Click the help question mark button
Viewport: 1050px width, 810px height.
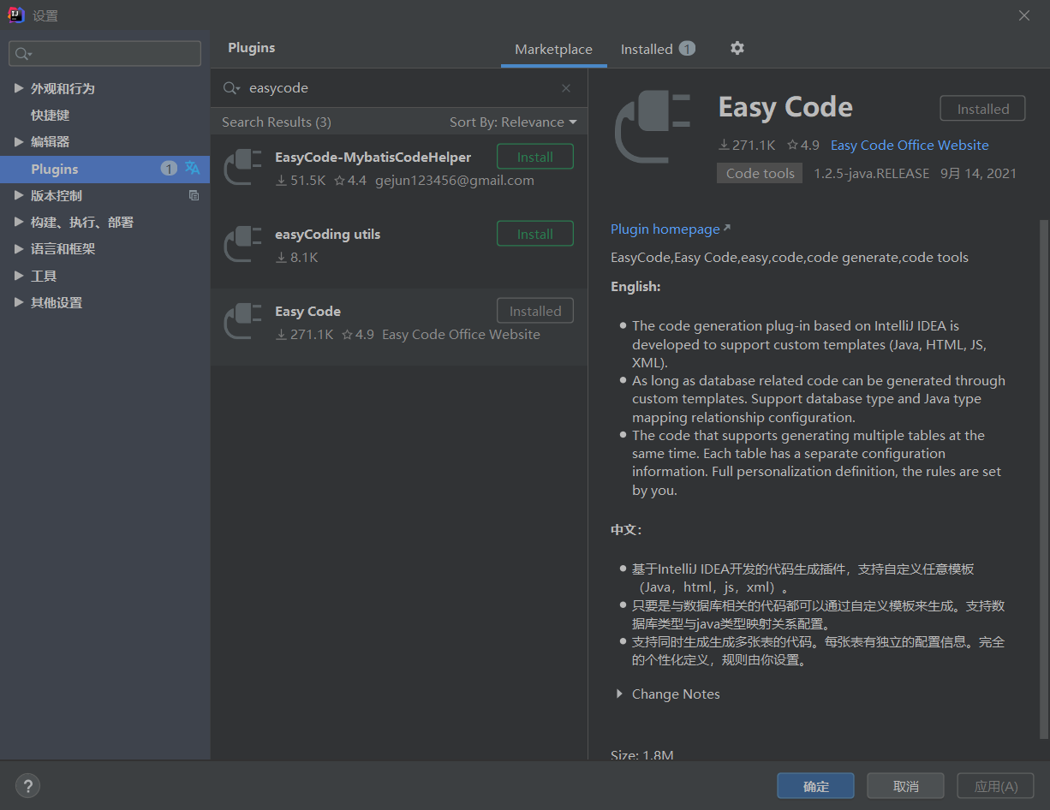(27, 786)
